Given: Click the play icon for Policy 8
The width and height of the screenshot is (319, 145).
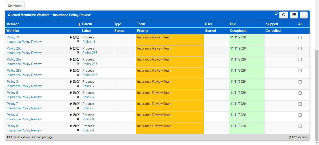Looking at the screenshot, I should pyautogui.click(x=71, y=115).
